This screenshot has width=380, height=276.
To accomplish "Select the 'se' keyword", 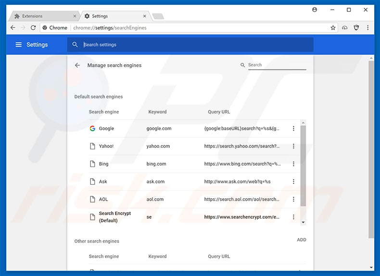I will click(149, 217).
